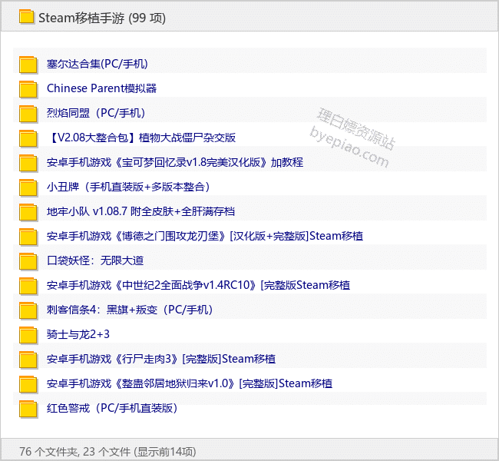
Task: Select 行尸走肉3 [完整版]Steam移植 entry
Action: click(161, 359)
